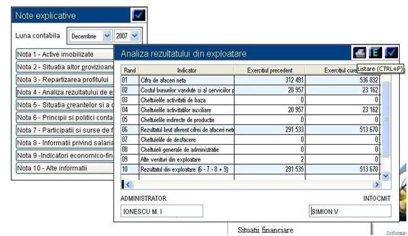Click the Exercitiul precedent column header

pyautogui.click(x=270, y=70)
